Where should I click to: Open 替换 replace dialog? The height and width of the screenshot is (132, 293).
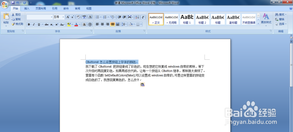tap(280, 19)
